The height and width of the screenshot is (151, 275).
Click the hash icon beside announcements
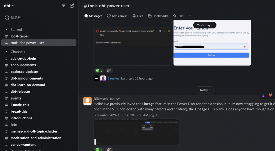(x=6, y=65)
